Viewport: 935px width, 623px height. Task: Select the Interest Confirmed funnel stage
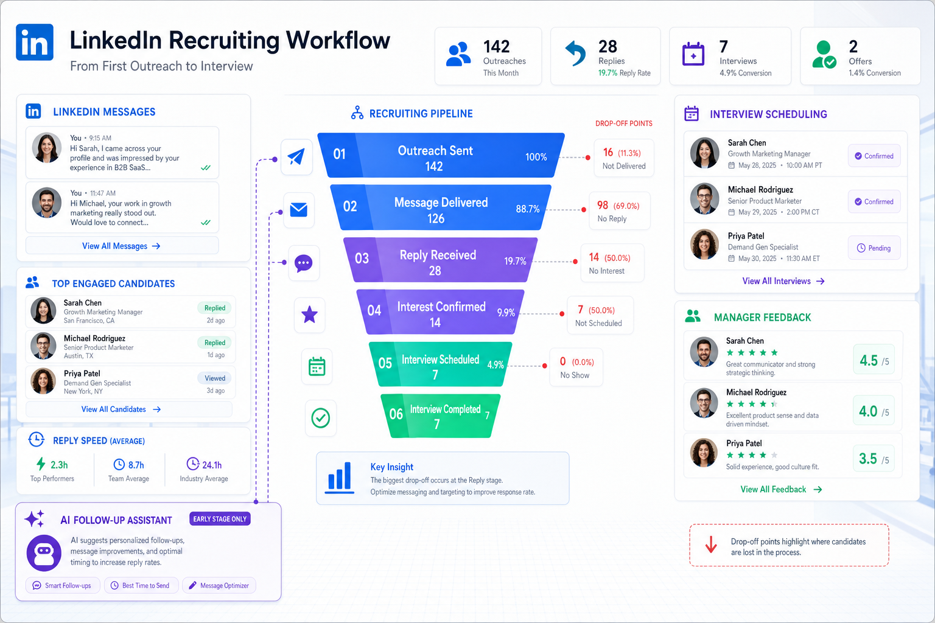tap(441, 312)
